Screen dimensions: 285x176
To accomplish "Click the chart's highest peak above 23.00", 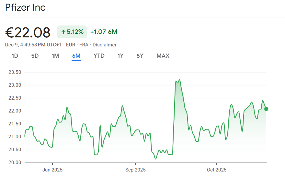I will click(179, 80).
